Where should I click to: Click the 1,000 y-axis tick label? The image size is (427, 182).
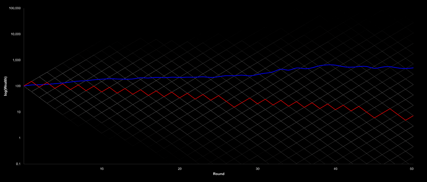click(17, 60)
